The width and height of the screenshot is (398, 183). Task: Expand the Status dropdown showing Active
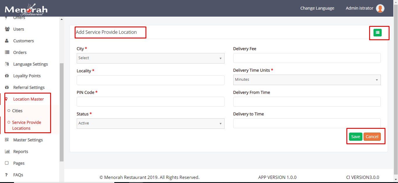pos(150,123)
